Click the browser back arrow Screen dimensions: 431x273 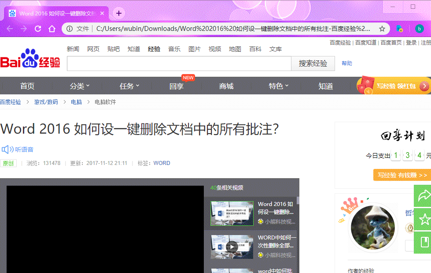click(10, 29)
